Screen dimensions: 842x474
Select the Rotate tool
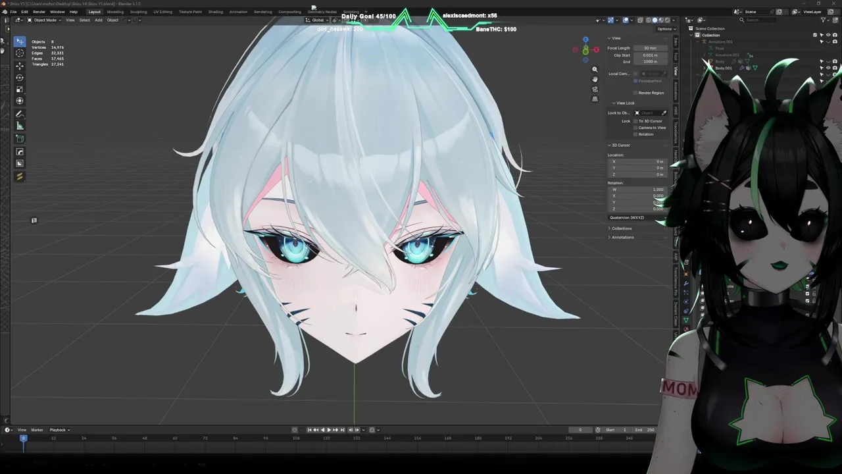[x=20, y=78]
